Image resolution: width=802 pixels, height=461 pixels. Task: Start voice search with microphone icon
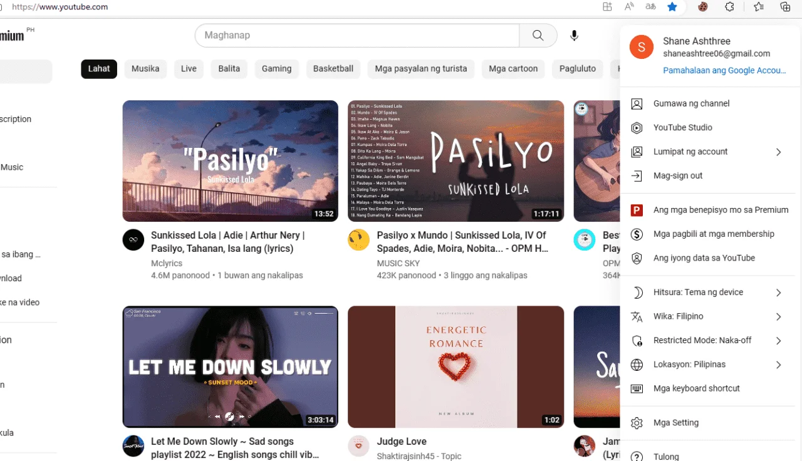574,36
